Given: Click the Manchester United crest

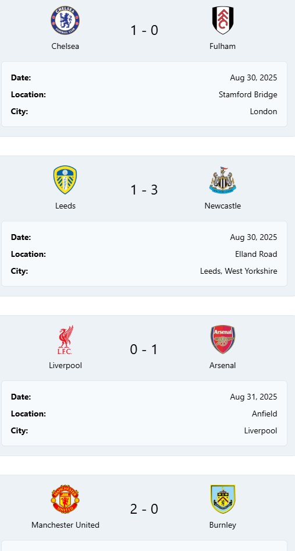Looking at the screenshot, I should pos(65,499).
